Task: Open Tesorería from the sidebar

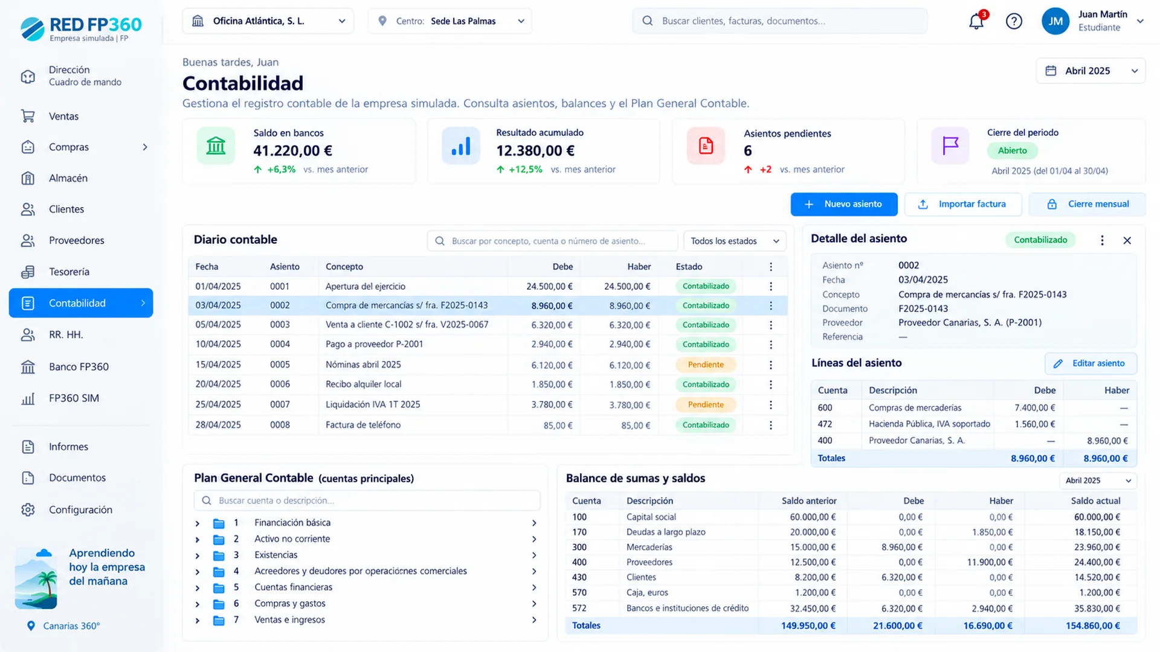Action: click(x=81, y=272)
